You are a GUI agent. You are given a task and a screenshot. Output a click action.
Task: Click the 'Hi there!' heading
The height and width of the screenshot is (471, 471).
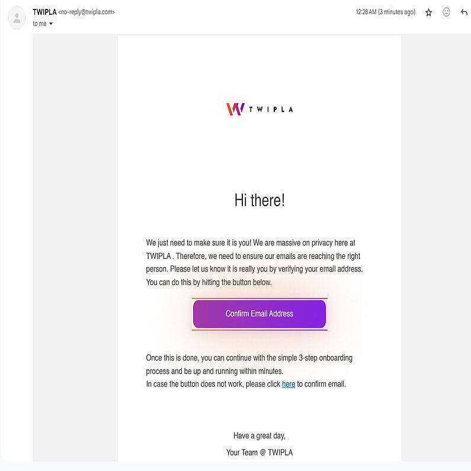[259, 200]
